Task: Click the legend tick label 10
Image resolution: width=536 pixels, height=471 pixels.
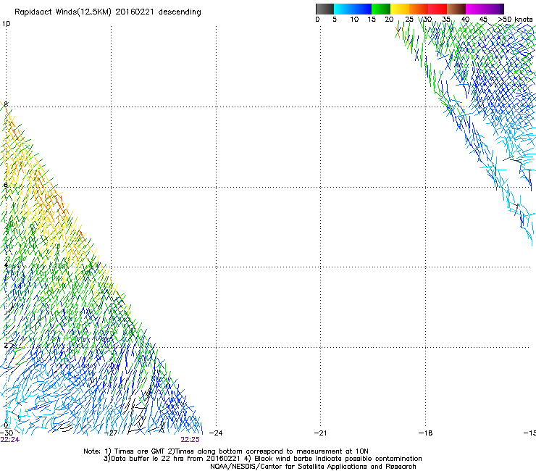Action: click(x=354, y=20)
